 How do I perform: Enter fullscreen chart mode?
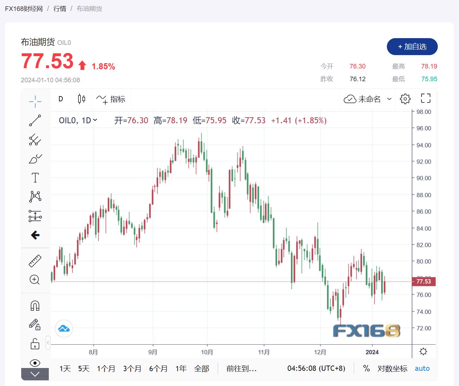coord(425,99)
